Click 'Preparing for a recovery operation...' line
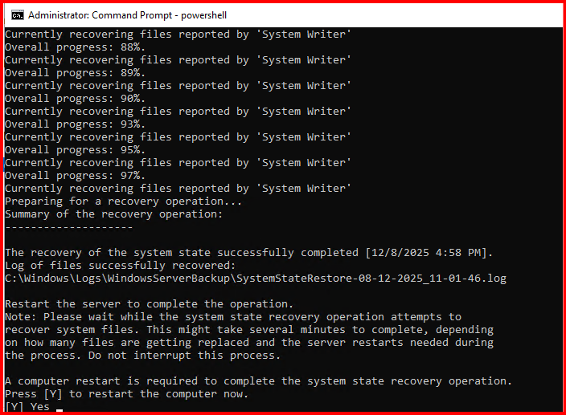The height and width of the screenshot is (415, 566). [124, 201]
